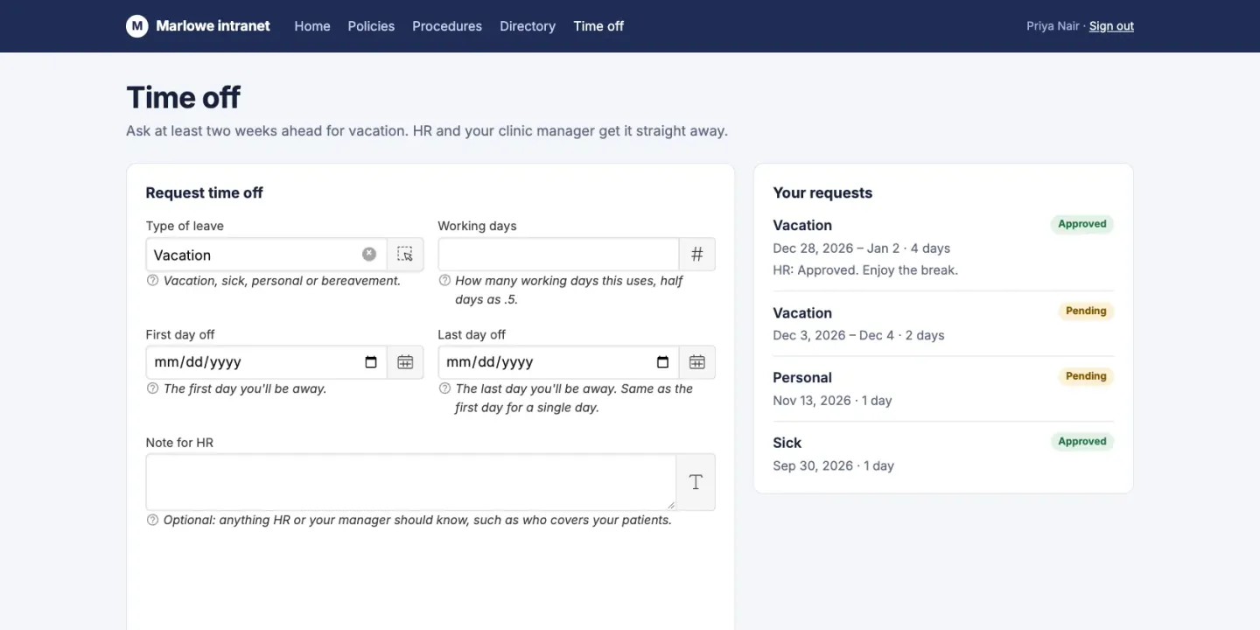Click the selector icon beside Type of leave
The image size is (1260, 630).
click(405, 255)
